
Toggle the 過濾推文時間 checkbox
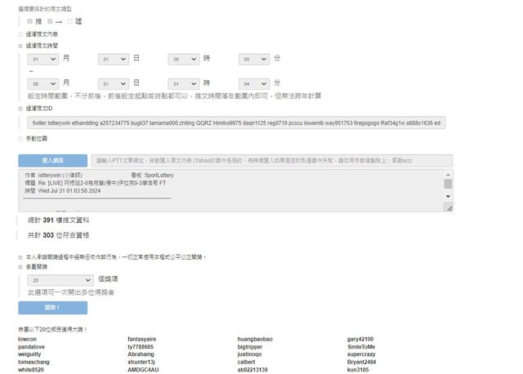pyautogui.click(x=20, y=47)
